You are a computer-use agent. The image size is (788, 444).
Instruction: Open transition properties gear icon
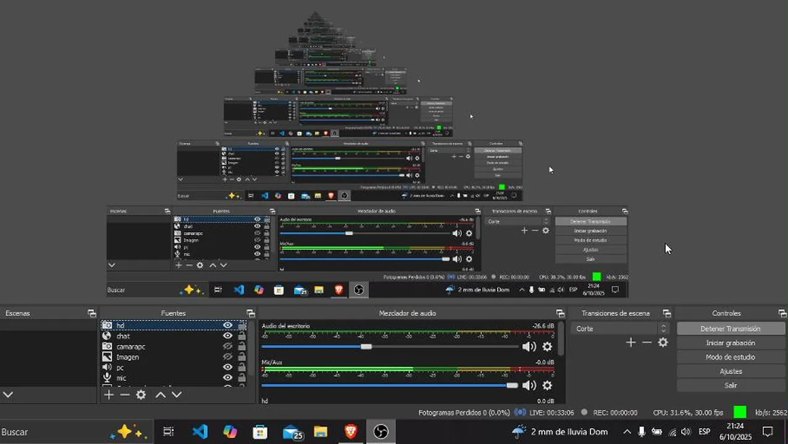[x=663, y=342]
